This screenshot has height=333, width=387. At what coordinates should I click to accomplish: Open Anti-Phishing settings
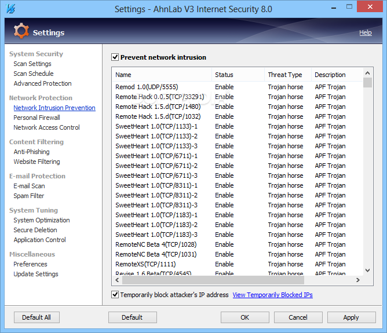pos(31,152)
